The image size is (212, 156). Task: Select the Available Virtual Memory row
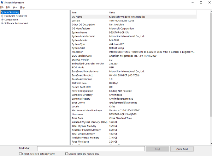tap(134, 138)
